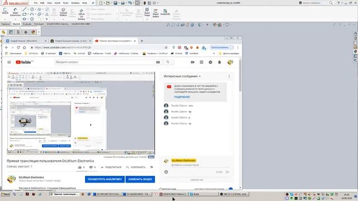Click the New document icon in SolidWorks
This screenshot has height=201, width=358.
pyautogui.click(x=101, y=3)
